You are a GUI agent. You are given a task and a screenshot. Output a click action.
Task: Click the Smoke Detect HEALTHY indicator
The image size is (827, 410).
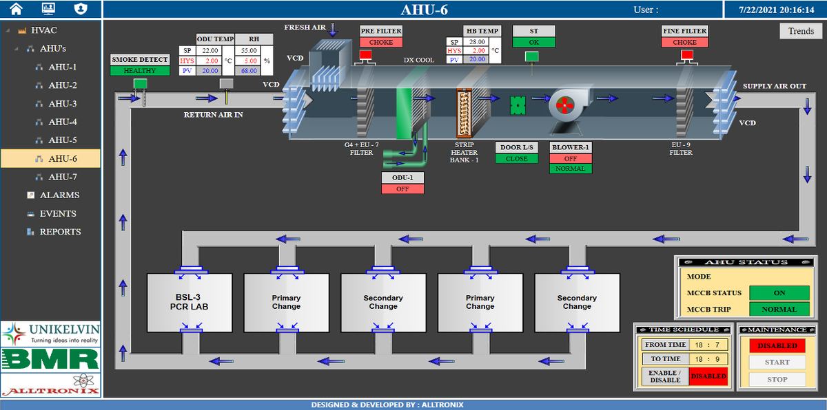point(140,70)
